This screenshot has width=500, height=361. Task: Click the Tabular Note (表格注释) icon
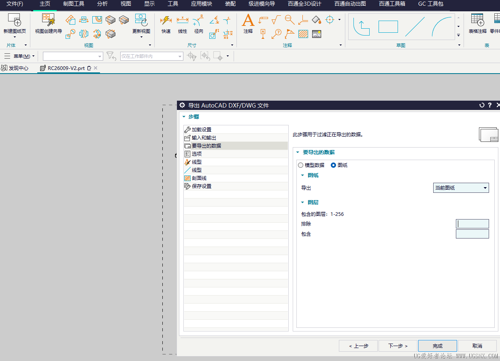tap(477, 20)
